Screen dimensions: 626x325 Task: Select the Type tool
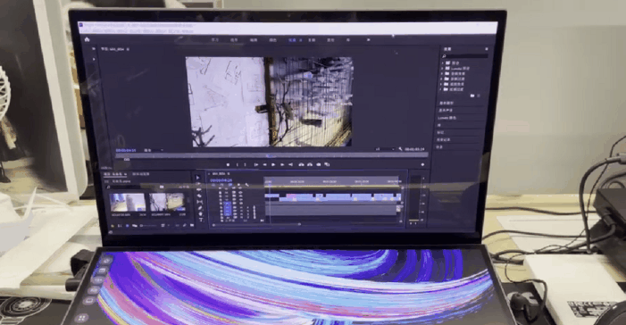click(201, 220)
